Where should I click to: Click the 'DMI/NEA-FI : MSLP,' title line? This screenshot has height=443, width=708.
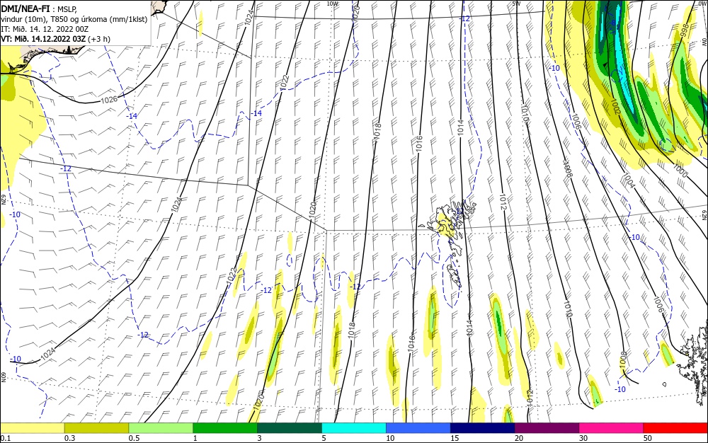pyautogui.click(x=39, y=8)
